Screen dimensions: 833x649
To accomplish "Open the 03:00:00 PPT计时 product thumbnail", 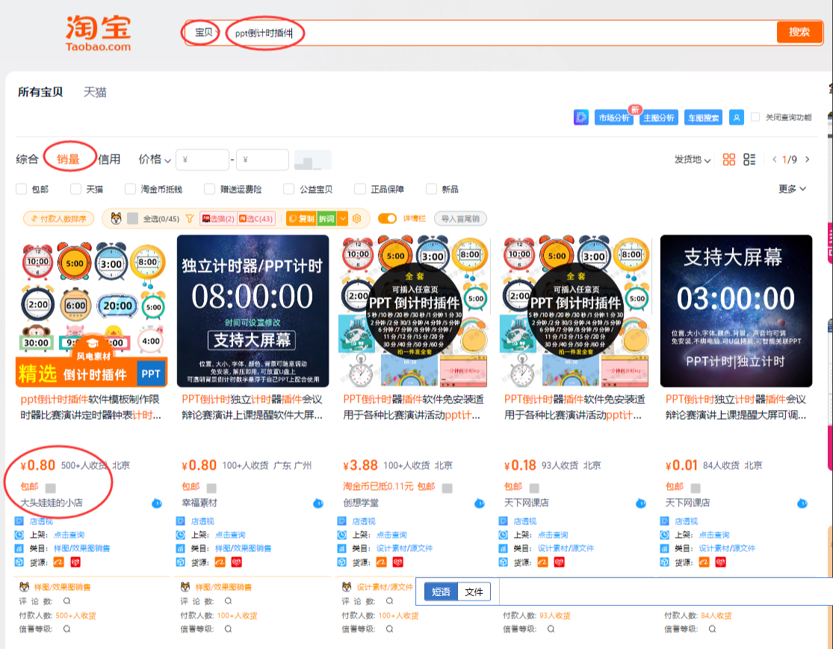I will click(x=736, y=311).
